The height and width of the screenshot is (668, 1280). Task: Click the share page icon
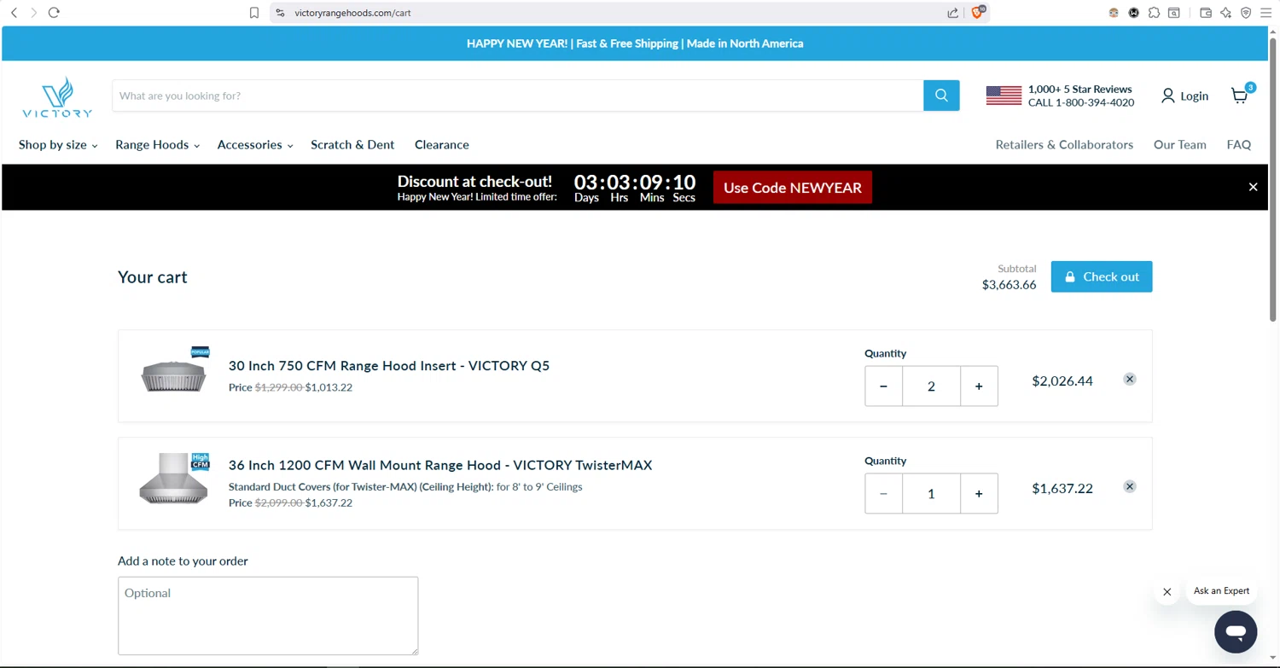(x=952, y=13)
